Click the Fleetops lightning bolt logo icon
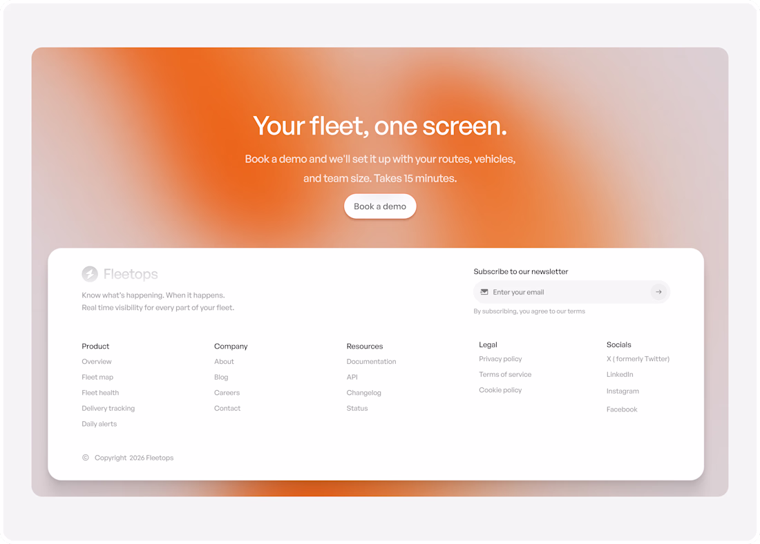 tap(90, 273)
